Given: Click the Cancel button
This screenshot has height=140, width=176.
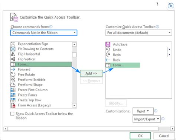Looking at the screenshot, I should pyautogui.click(x=164, y=136).
